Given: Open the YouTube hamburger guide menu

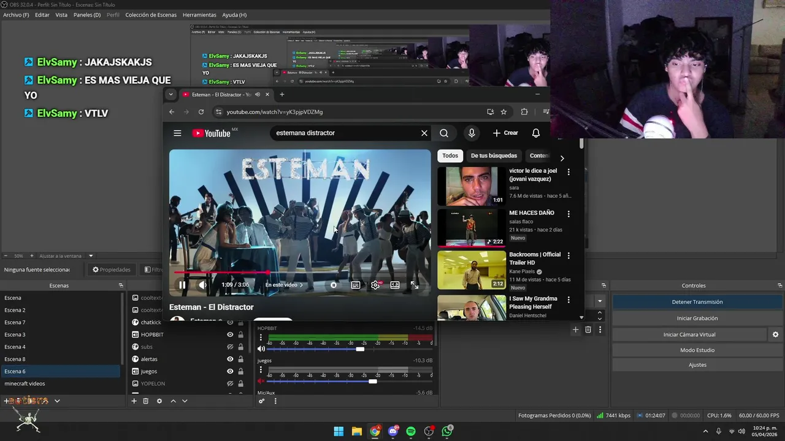Looking at the screenshot, I should 177,133.
